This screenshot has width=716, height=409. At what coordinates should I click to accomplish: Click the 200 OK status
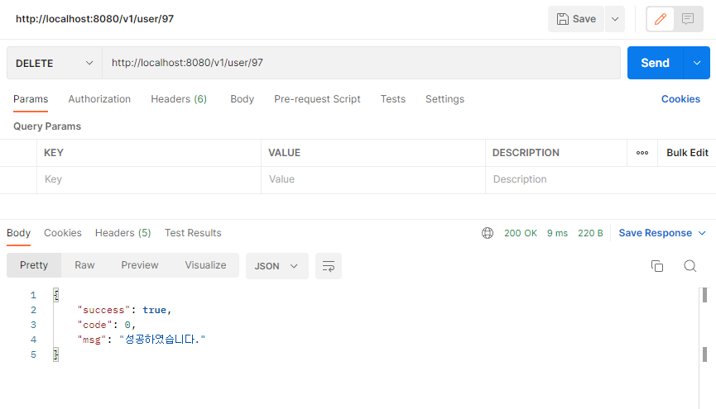pos(521,233)
